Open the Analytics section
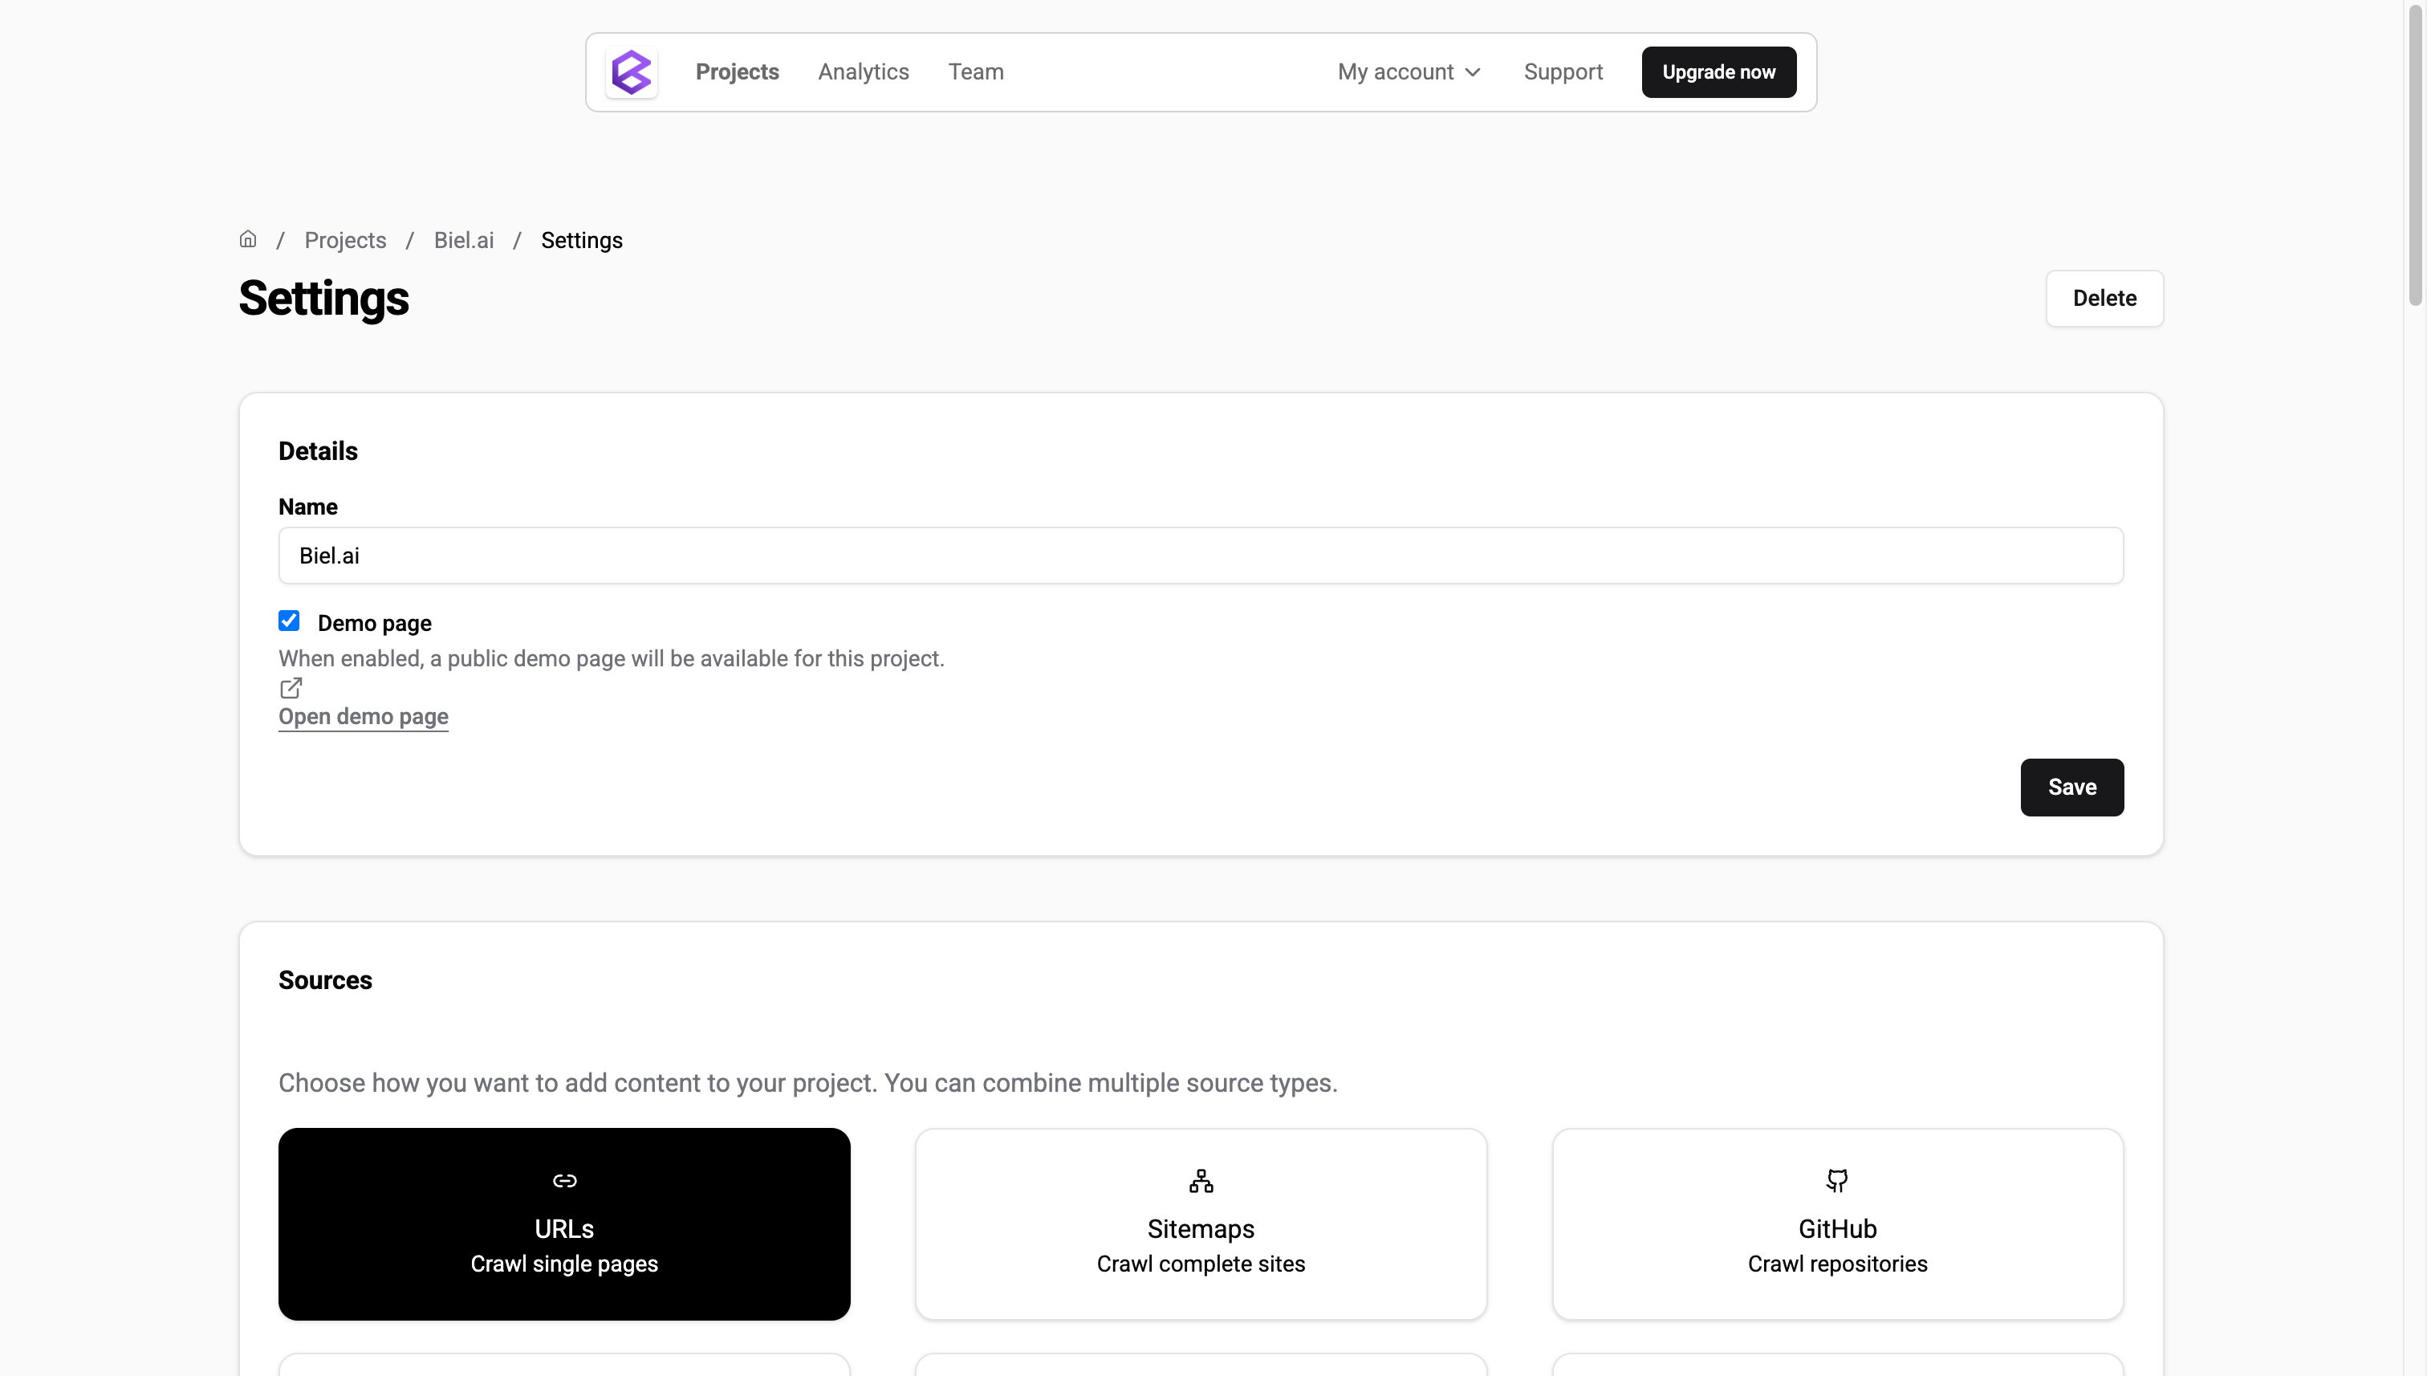This screenshot has width=2427, height=1376. pos(863,71)
